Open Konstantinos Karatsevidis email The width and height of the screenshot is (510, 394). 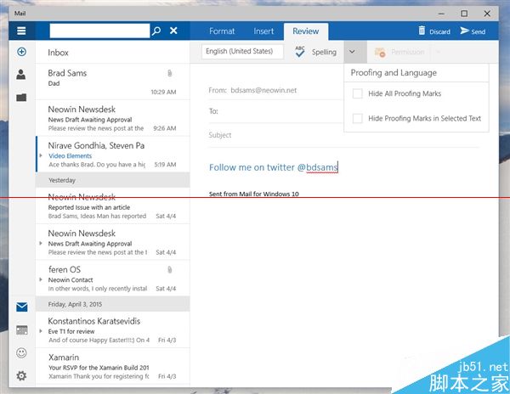(112, 330)
